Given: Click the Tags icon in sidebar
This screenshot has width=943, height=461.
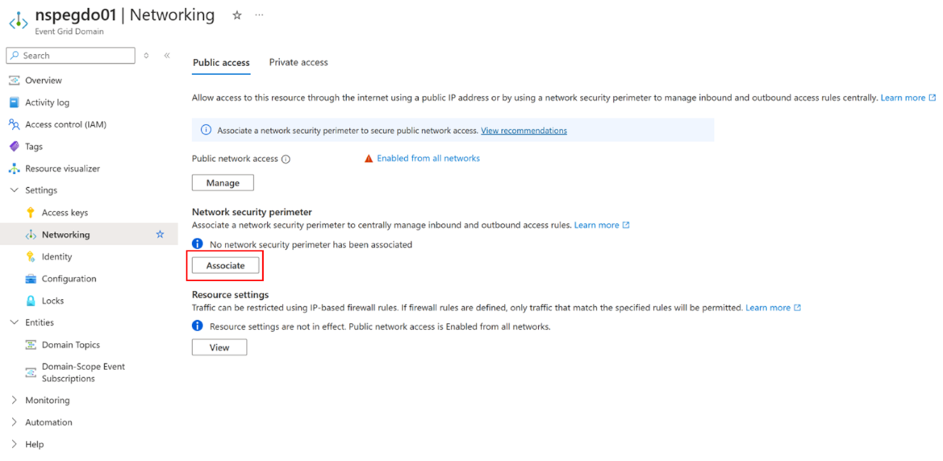Looking at the screenshot, I should coord(15,147).
